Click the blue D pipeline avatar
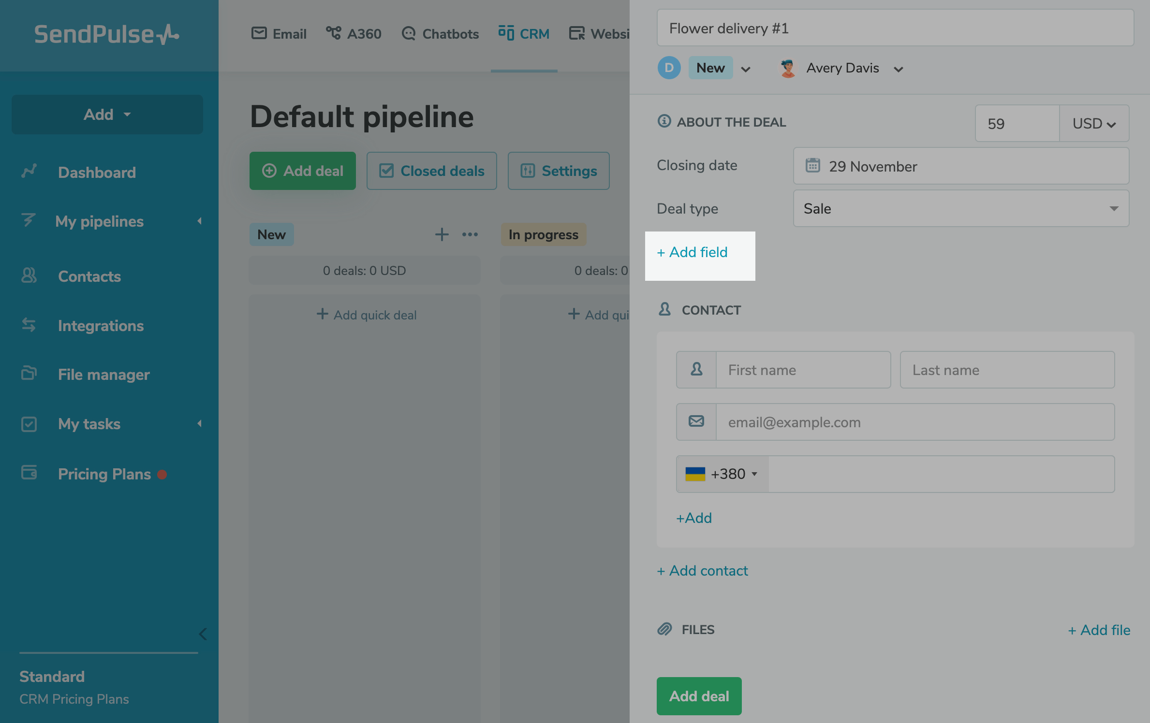The height and width of the screenshot is (723, 1150). click(669, 68)
